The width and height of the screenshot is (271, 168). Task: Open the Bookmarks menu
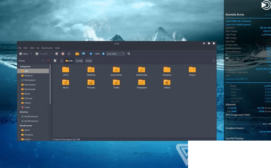coord(47,48)
